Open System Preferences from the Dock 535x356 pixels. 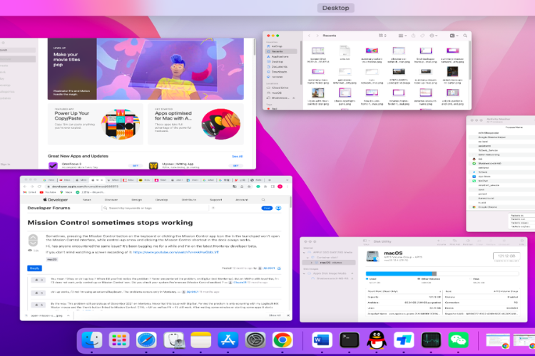pos(255,340)
